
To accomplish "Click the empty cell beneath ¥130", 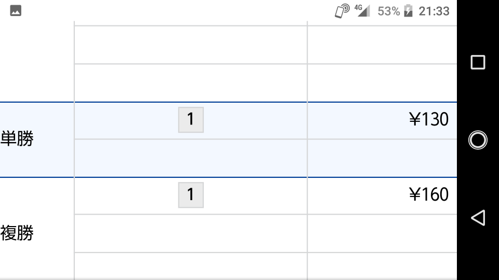I will click(x=382, y=158).
